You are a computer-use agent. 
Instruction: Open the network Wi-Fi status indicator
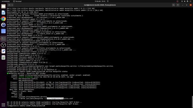click(182, 1)
